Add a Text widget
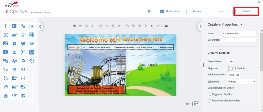Screen dimensions: 263x112 [6, 26]
